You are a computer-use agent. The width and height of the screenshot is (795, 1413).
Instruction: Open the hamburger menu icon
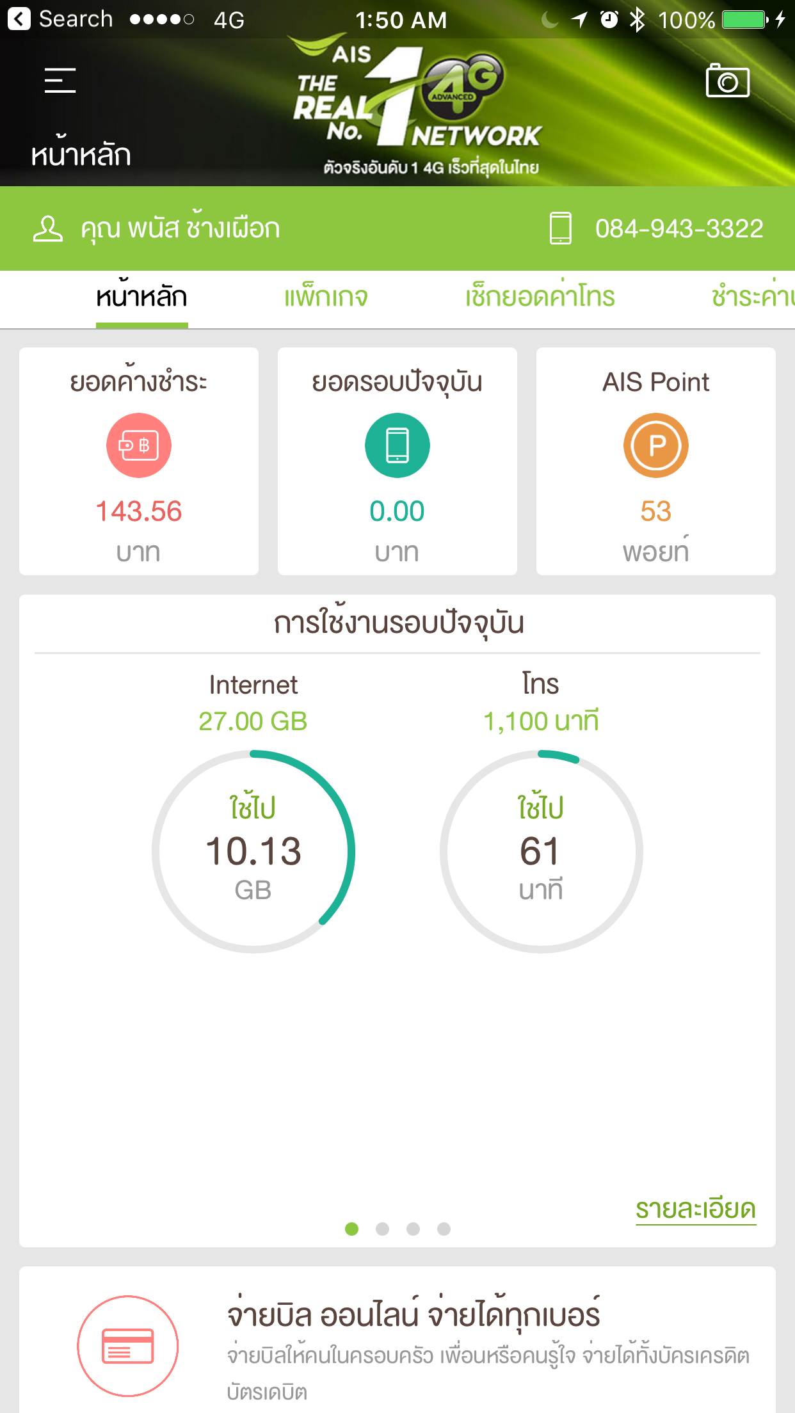click(60, 81)
